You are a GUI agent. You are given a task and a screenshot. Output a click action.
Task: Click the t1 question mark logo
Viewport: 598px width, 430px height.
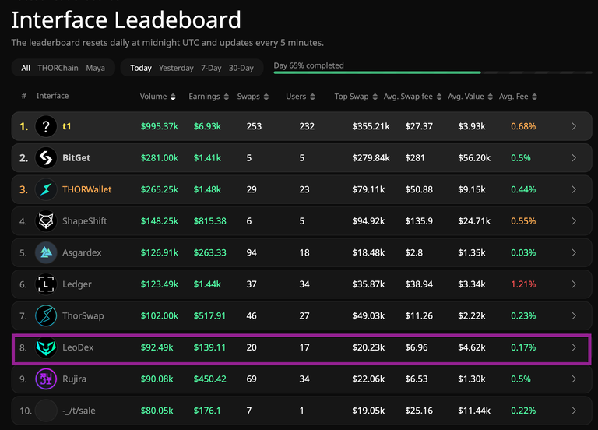46,126
